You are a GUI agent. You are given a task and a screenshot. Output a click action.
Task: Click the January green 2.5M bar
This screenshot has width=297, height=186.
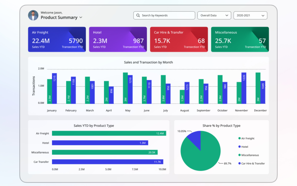(49, 92)
